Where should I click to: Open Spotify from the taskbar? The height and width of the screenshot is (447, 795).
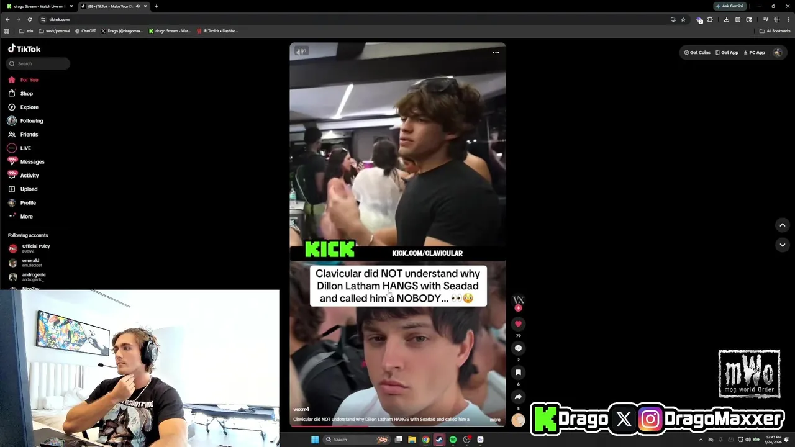pos(453,440)
